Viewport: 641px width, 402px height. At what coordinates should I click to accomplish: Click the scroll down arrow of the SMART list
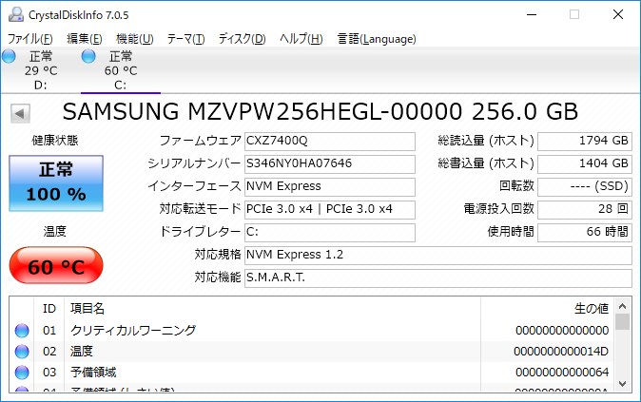622,384
